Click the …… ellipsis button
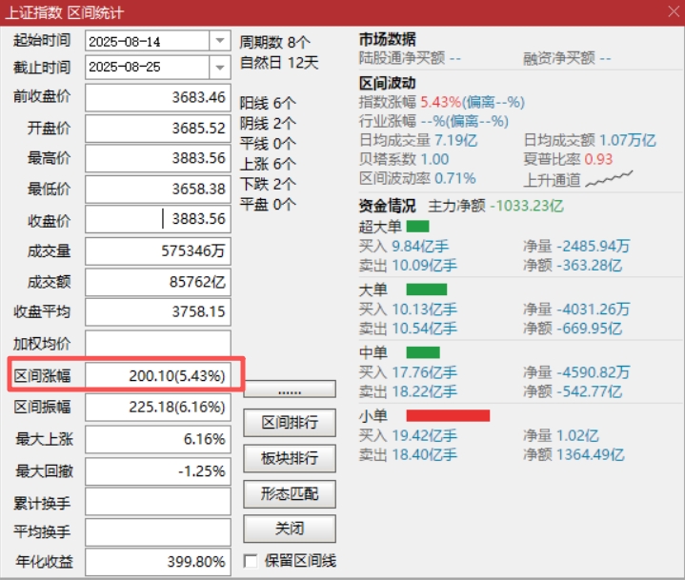 [290, 389]
